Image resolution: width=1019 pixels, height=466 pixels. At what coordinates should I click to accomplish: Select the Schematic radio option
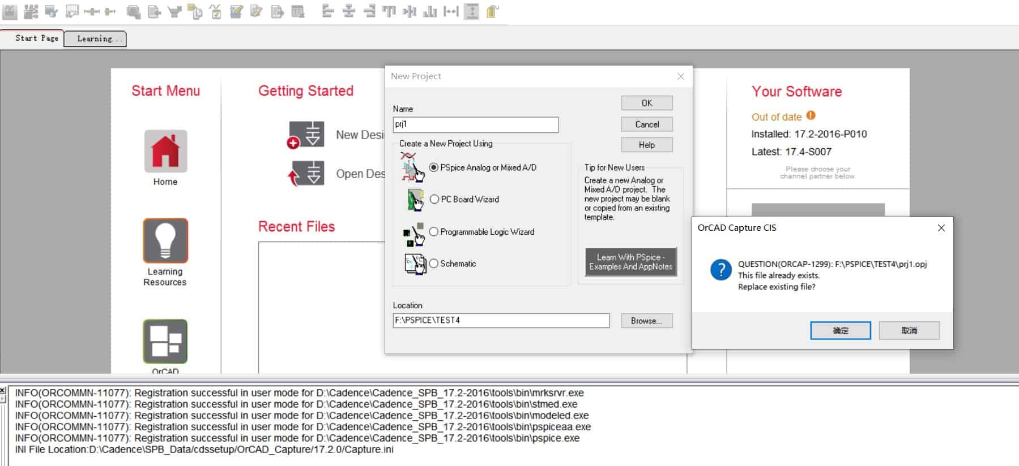[x=434, y=264]
